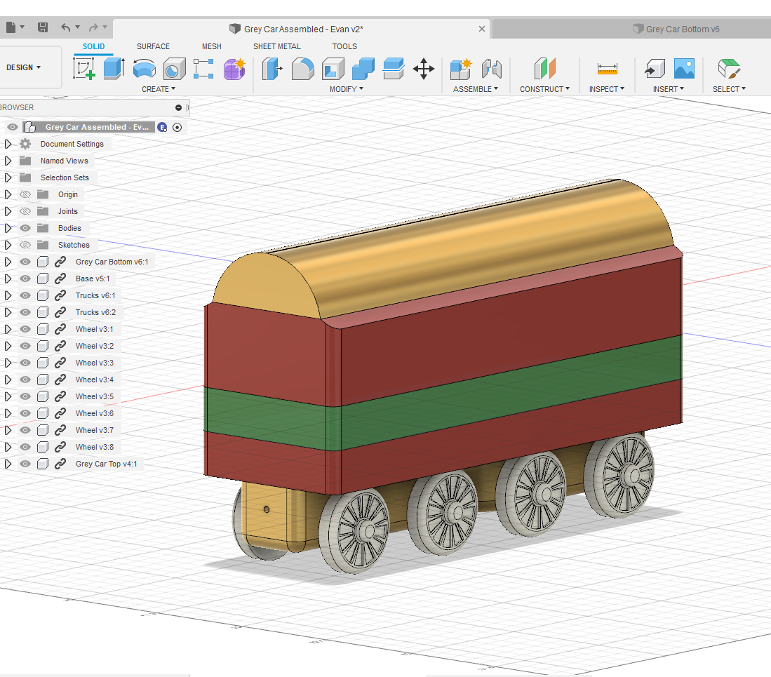Expand the Document Settings node
This screenshot has width=771, height=677.
point(8,144)
